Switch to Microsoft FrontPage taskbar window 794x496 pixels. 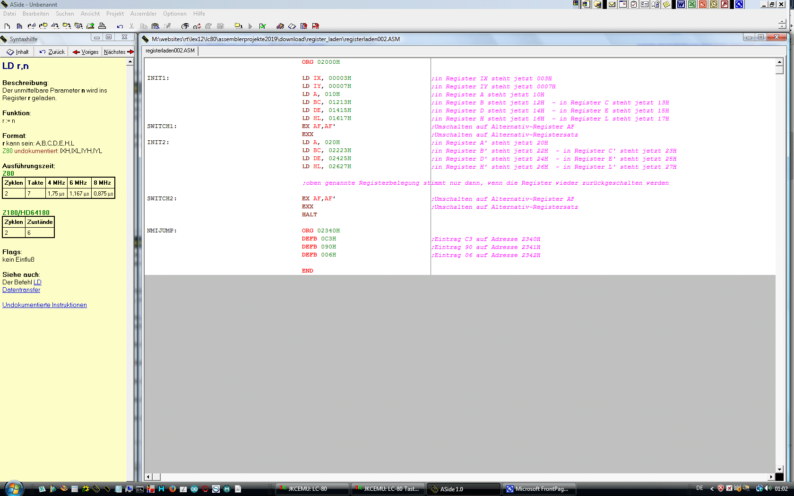tap(539, 489)
